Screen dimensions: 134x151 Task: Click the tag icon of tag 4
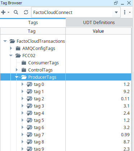click(30, 113)
